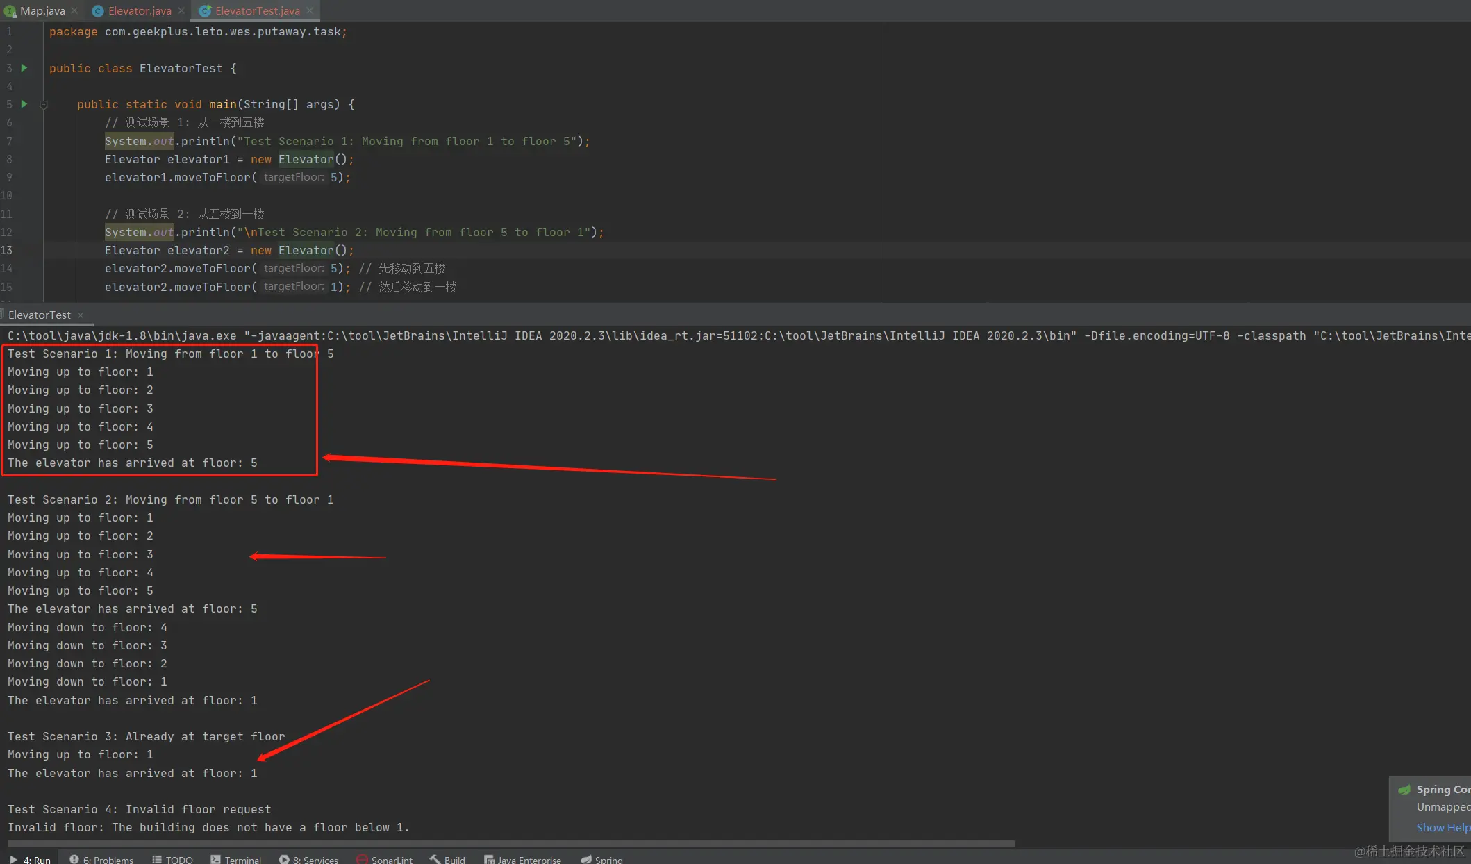
Task: Open the TODO tool window
Action: (173, 859)
